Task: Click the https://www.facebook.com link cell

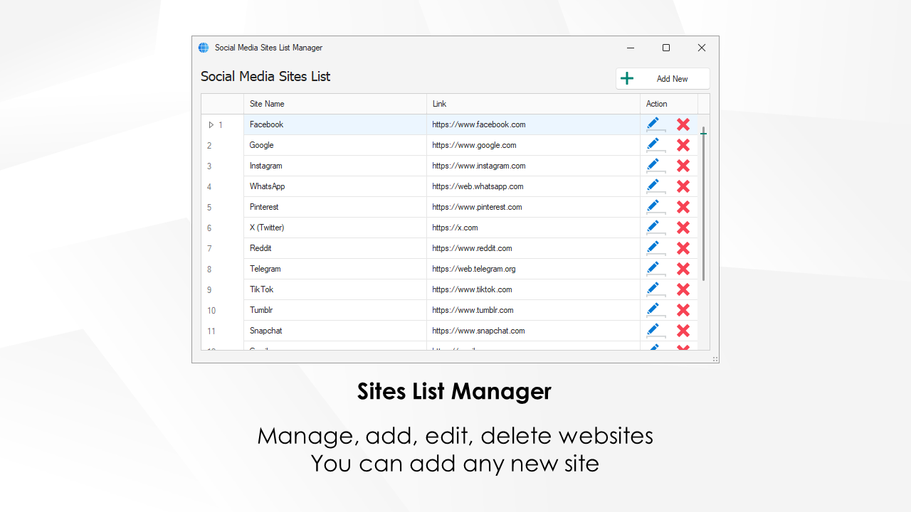Action: pos(534,124)
